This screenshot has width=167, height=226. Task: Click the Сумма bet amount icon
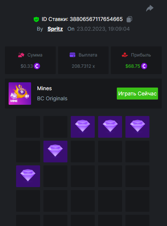click(21, 55)
